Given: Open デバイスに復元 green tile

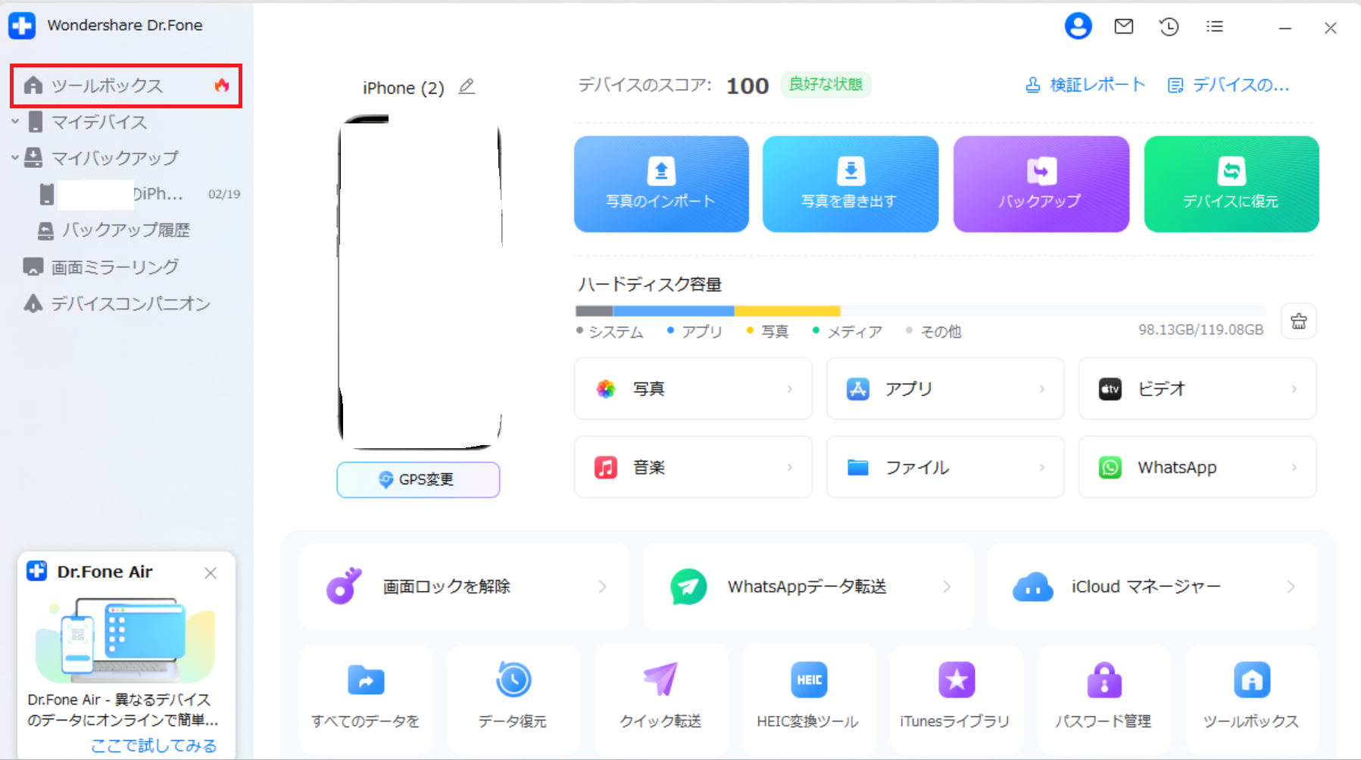Looking at the screenshot, I should pos(1231,184).
